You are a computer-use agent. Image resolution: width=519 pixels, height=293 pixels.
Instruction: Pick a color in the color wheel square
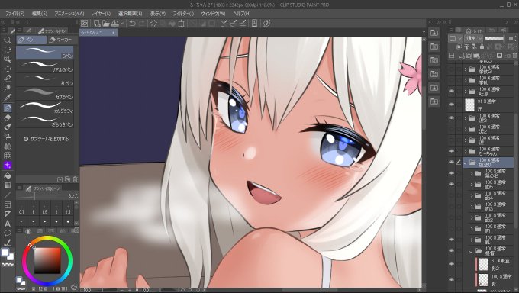pyautogui.click(x=47, y=260)
